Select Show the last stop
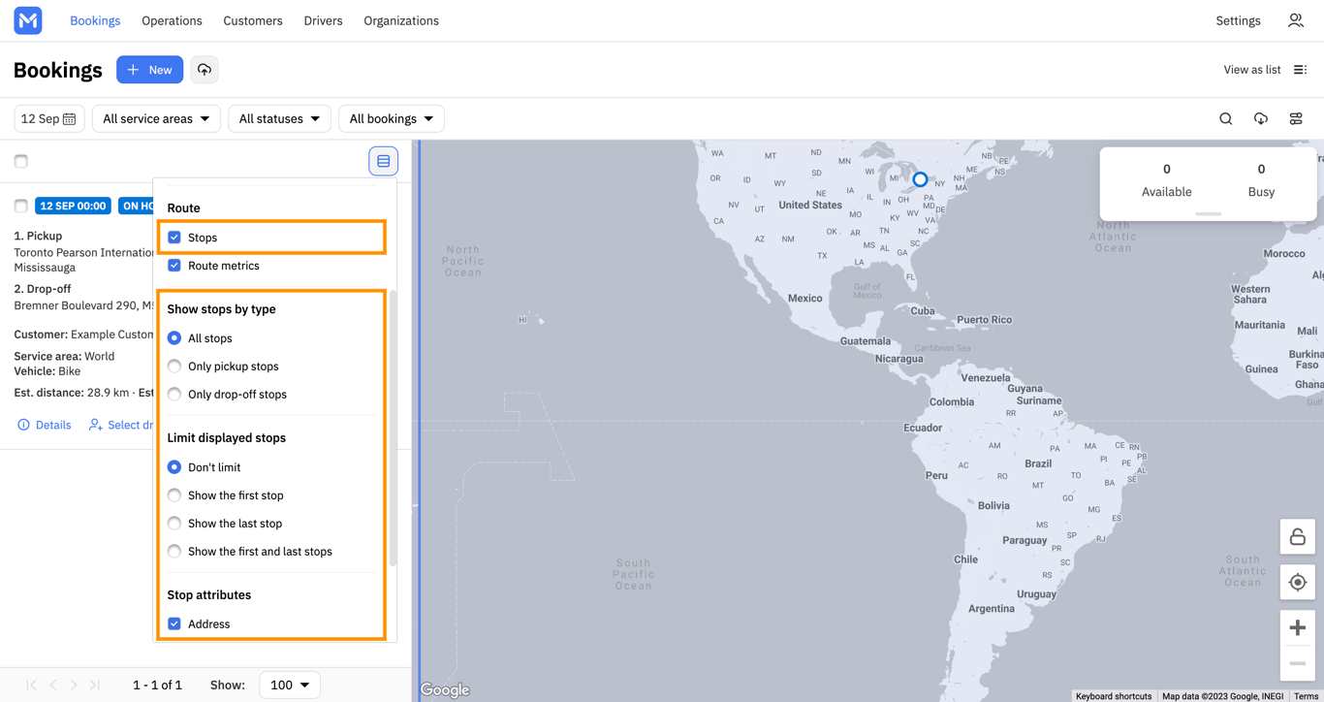This screenshot has width=1324, height=702. [174, 524]
